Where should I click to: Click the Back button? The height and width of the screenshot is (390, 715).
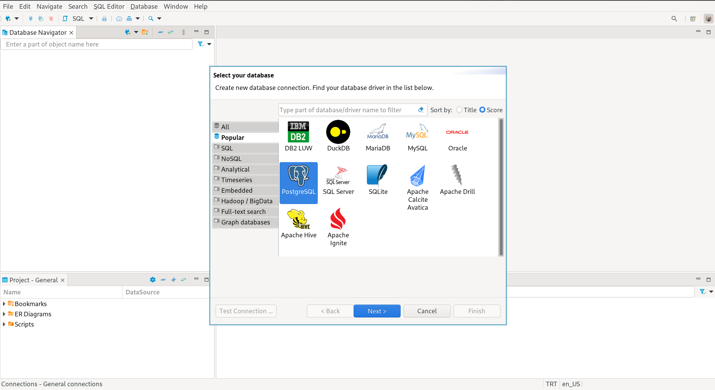[330, 311]
